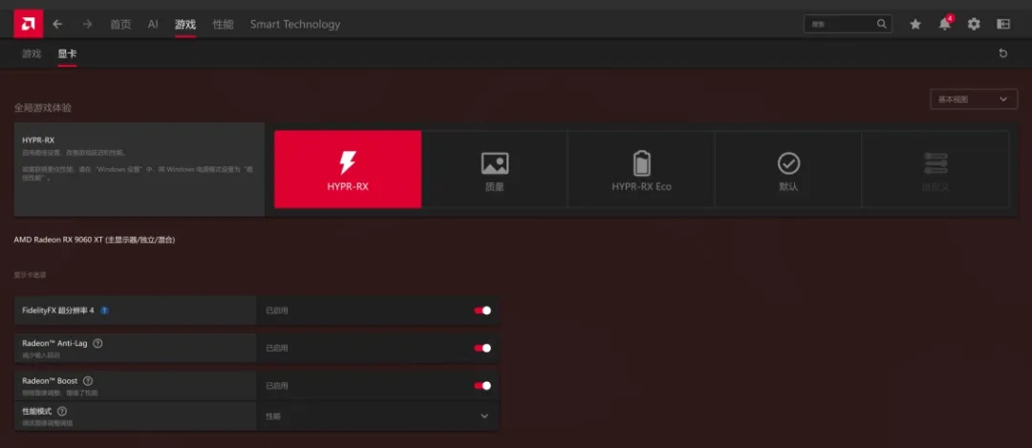Open the notifications bell
The width and height of the screenshot is (1032, 448).
click(x=945, y=24)
